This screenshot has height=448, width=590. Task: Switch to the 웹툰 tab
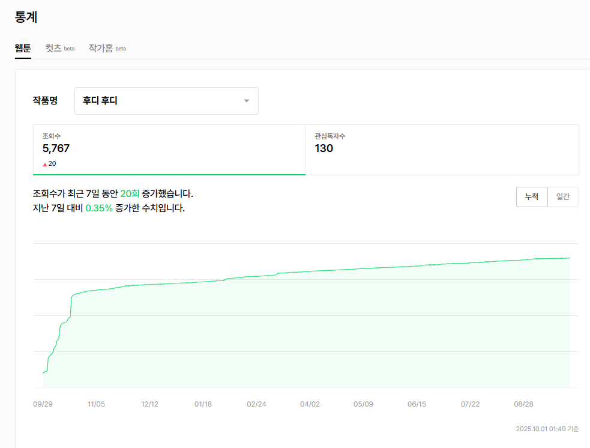(23, 48)
